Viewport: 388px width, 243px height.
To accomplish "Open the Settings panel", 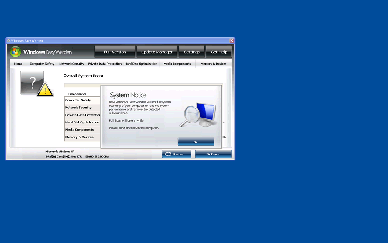I will (x=192, y=52).
